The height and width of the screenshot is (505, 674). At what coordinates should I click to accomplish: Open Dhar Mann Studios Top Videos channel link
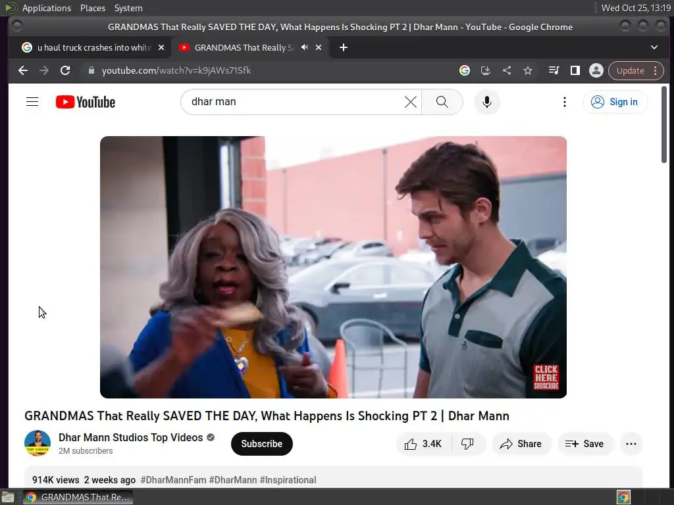[131, 437]
